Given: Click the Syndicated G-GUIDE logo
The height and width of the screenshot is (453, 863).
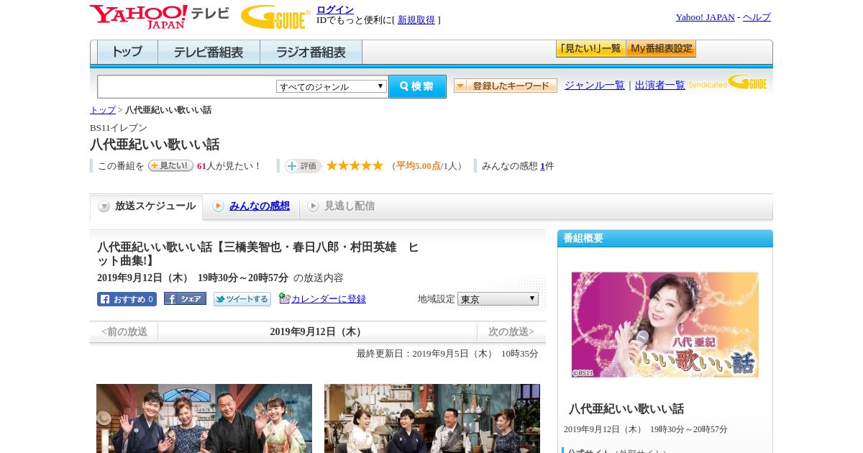Looking at the screenshot, I should pyautogui.click(x=727, y=82).
